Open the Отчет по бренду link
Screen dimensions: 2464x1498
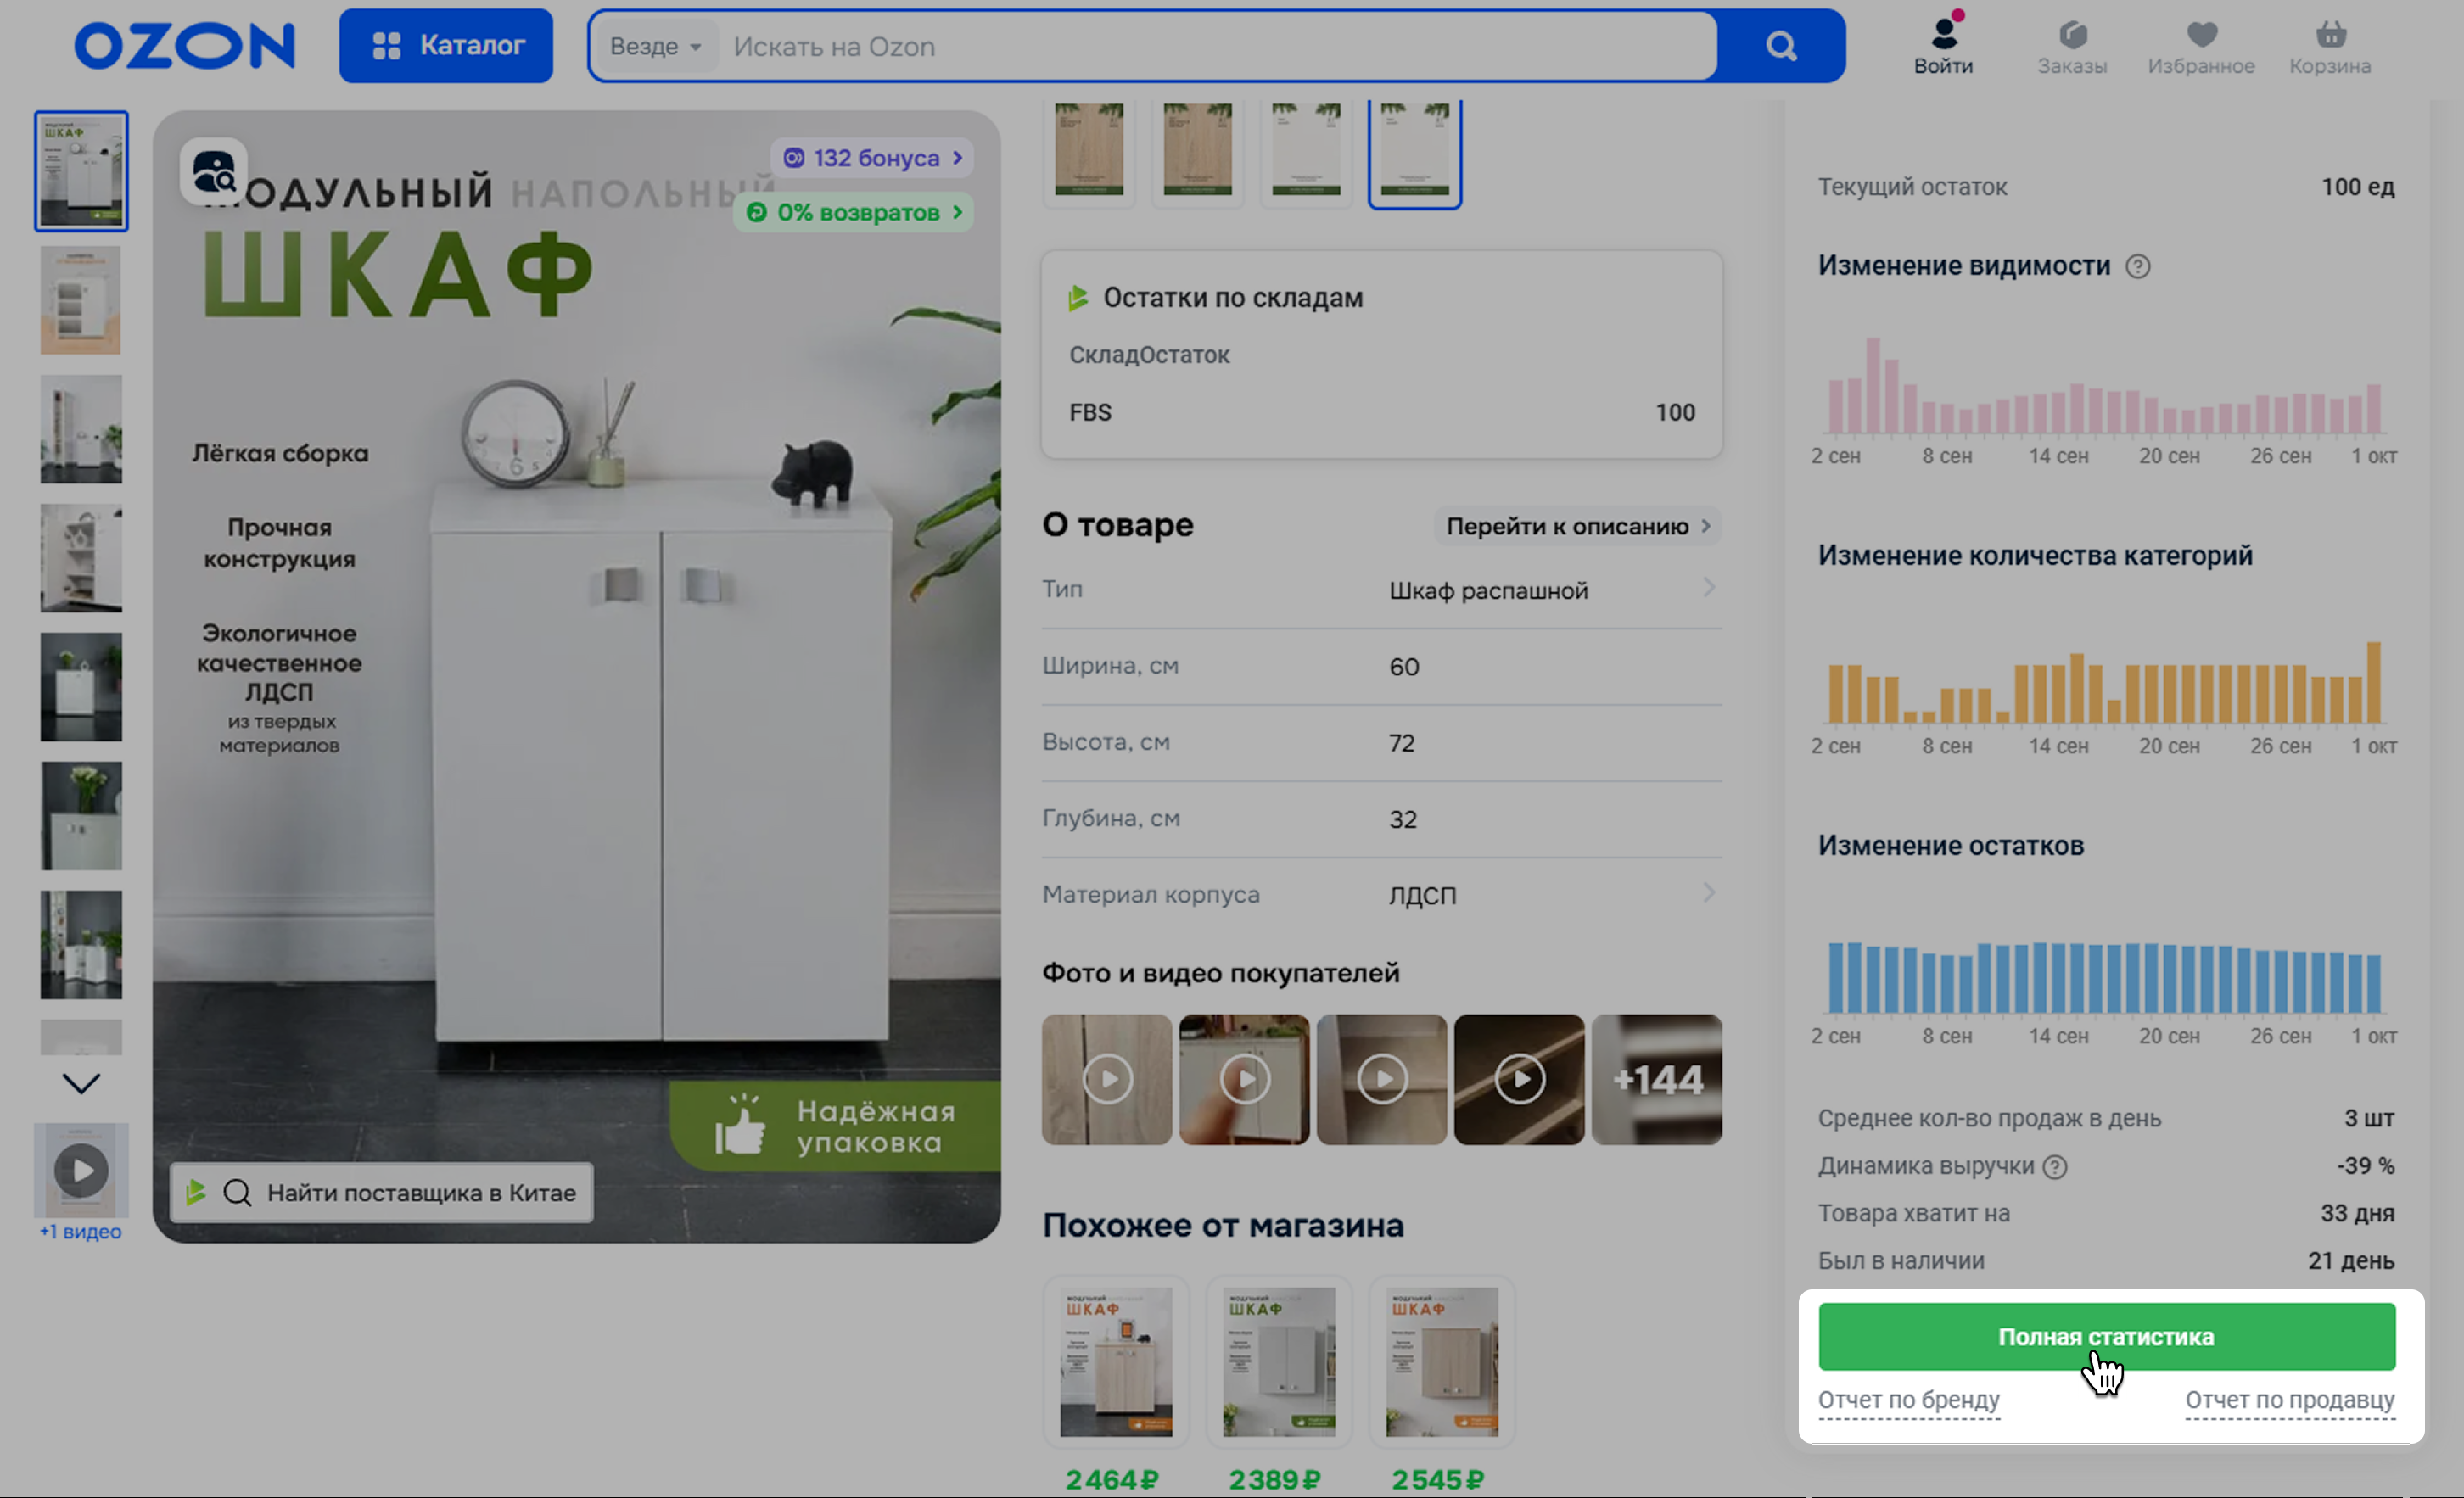(x=1908, y=1399)
